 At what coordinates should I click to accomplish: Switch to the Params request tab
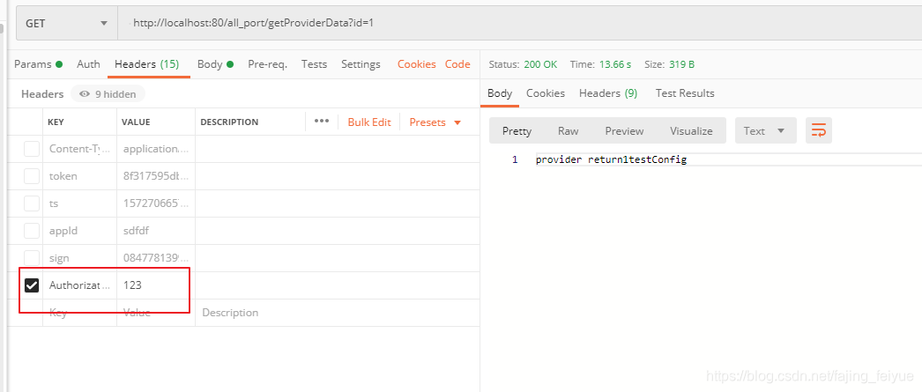tap(38, 64)
